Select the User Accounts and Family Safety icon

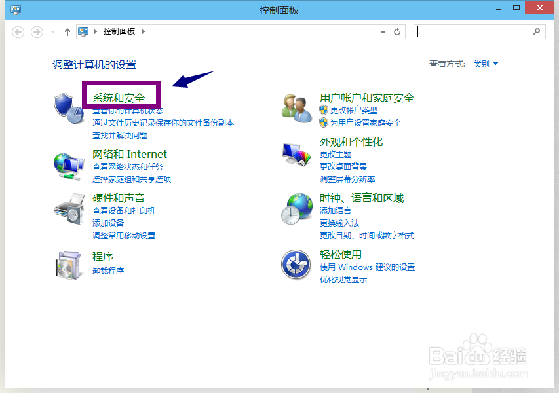click(296, 108)
